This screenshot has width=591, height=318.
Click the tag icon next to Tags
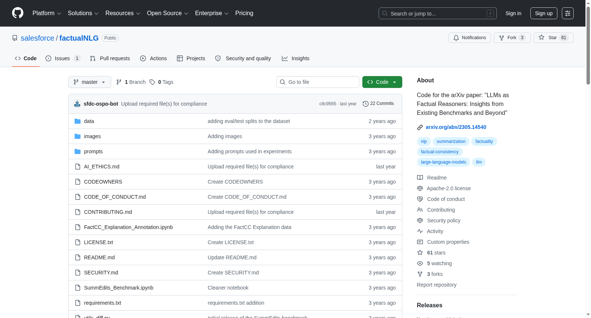tap(152, 82)
